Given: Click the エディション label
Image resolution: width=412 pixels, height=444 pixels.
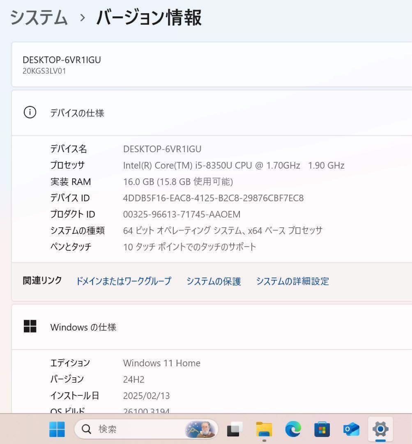Looking at the screenshot, I should tap(70, 363).
